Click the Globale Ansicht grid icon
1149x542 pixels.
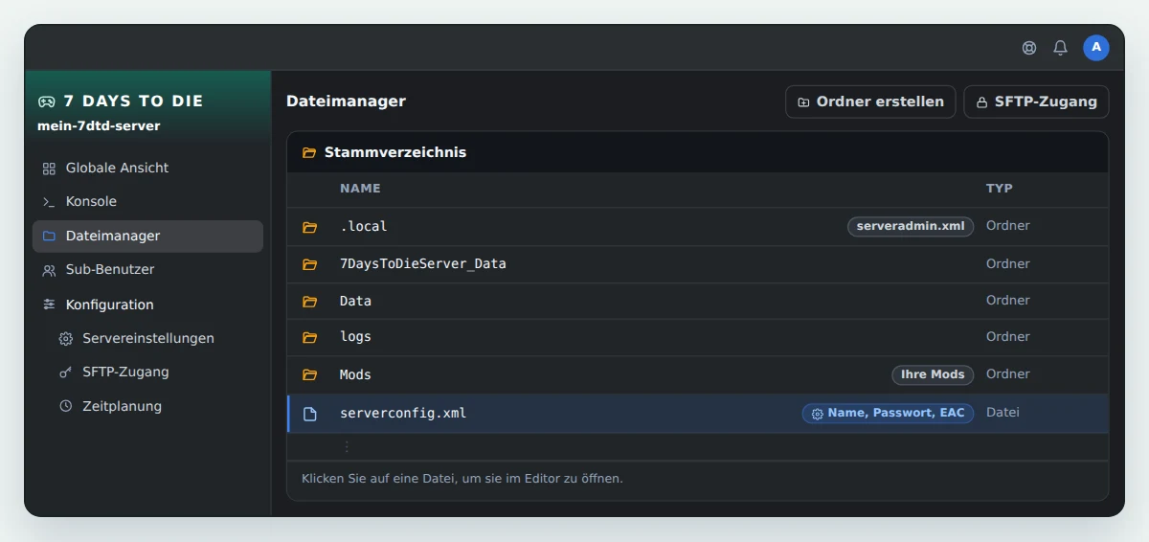49,169
